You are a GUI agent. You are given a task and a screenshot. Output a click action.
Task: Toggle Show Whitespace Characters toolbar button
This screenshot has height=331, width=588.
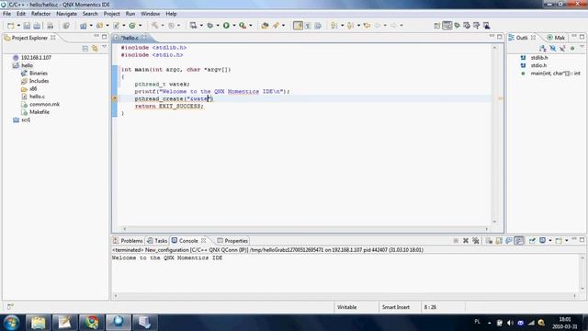[308, 26]
